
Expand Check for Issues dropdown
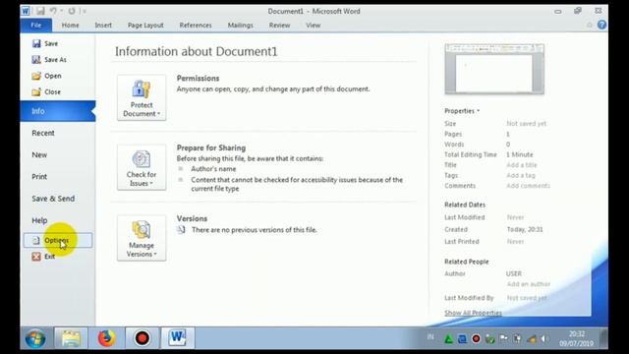point(142,167)
